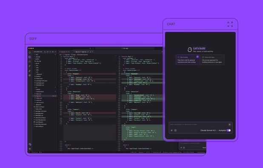Open the Source Control branch icon
The height and width of the screenshot is (168, 263).
[29, 66]
